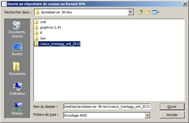Expand the Rechercher dans dropdown
This screenshot has height=123, width=189.
coord(131,12)
